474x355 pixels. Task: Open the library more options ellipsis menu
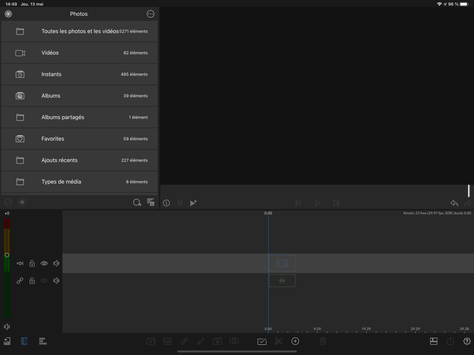pos(150,14)
